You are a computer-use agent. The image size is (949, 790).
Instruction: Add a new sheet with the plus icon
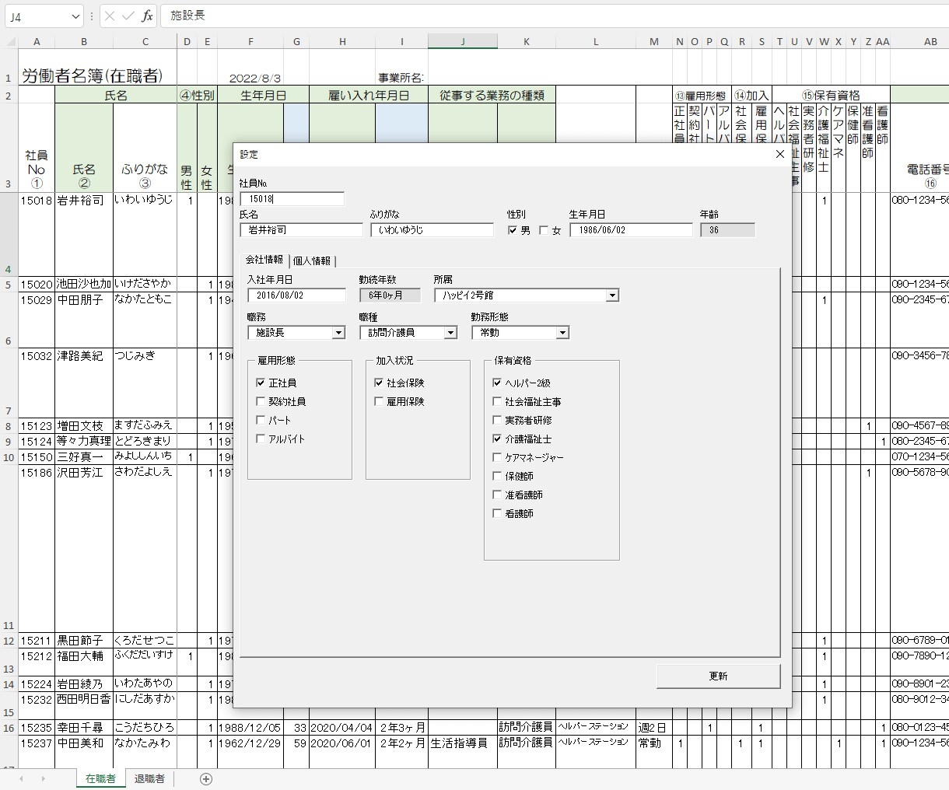(206, 778)
